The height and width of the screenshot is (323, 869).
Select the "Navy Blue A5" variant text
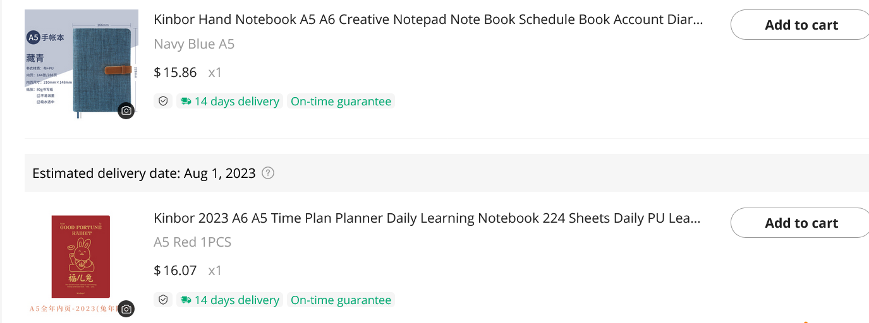(x=194, y=44)
